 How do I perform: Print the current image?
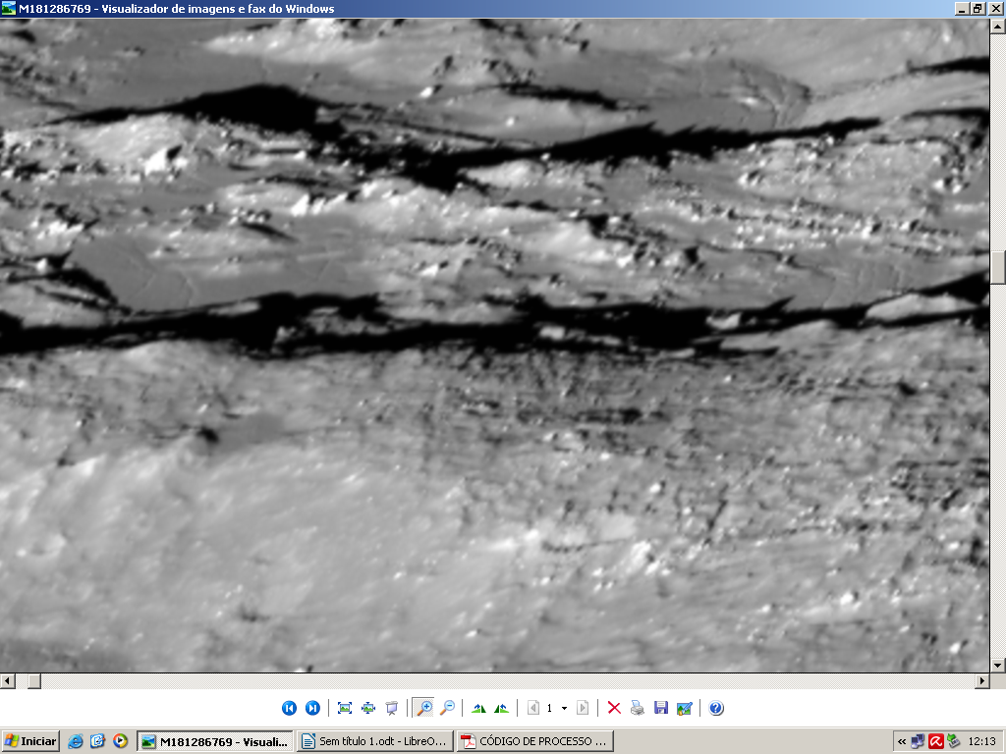[638, 708]
